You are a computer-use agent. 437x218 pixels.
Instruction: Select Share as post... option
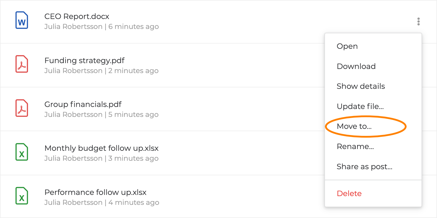click(364, 167)
